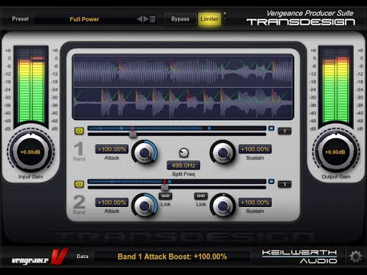The image size is (367, 275).
Task: Click the Band 1 Sustain knob
Action: [222, 152]
